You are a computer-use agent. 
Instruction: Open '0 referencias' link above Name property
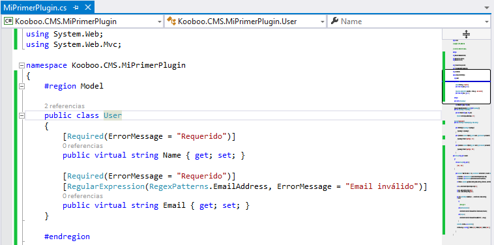tap(83, 146)
